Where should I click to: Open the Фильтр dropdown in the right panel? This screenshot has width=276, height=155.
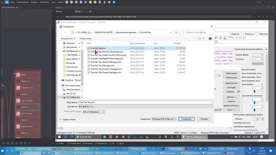pyautogui.click(x=255, y=119)
